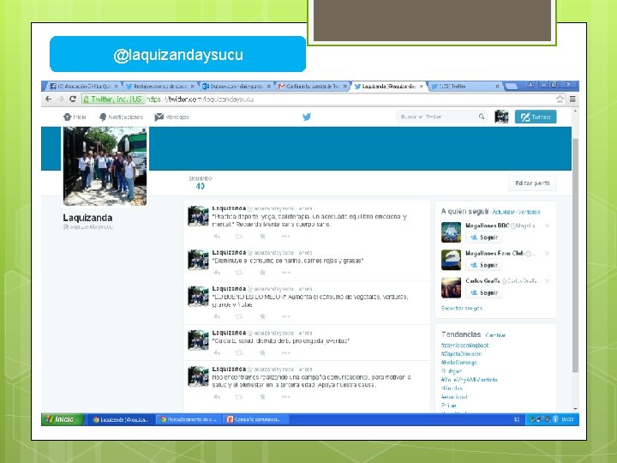Go back with the browser back arrow

point(48,99)
